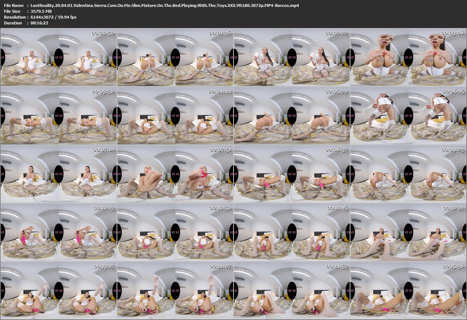Open the thumbnail stamped 00:01:36
Viewport: 467px width, 320px height.
pyautogui.click(x=175, y=57)
